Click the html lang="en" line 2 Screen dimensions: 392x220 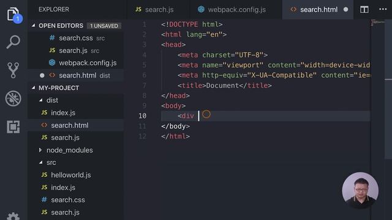click(x=194, y=34)
